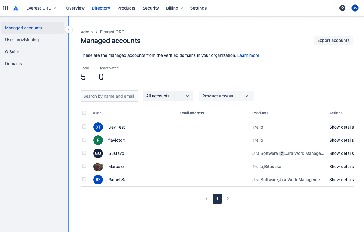Click the Rafael user name
Image resolution: width=364 pixels, height=232 pixels.
(116, 180)
